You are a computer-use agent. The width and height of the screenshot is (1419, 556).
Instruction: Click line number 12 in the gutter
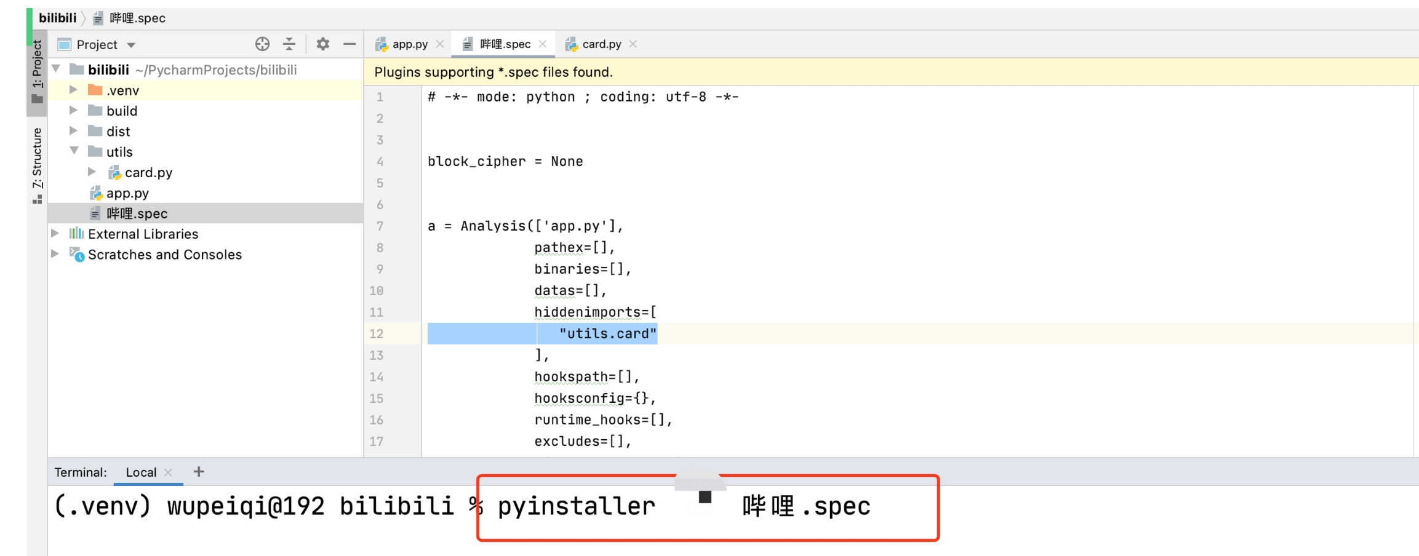coord(376,333)
